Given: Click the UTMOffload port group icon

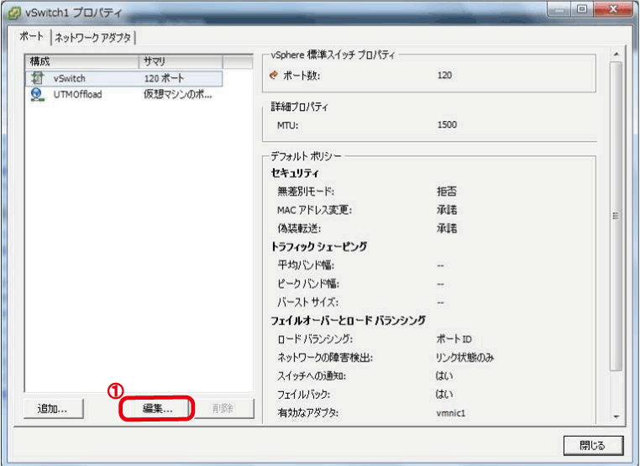Looking at the screenshot, I should coord(37,94).
